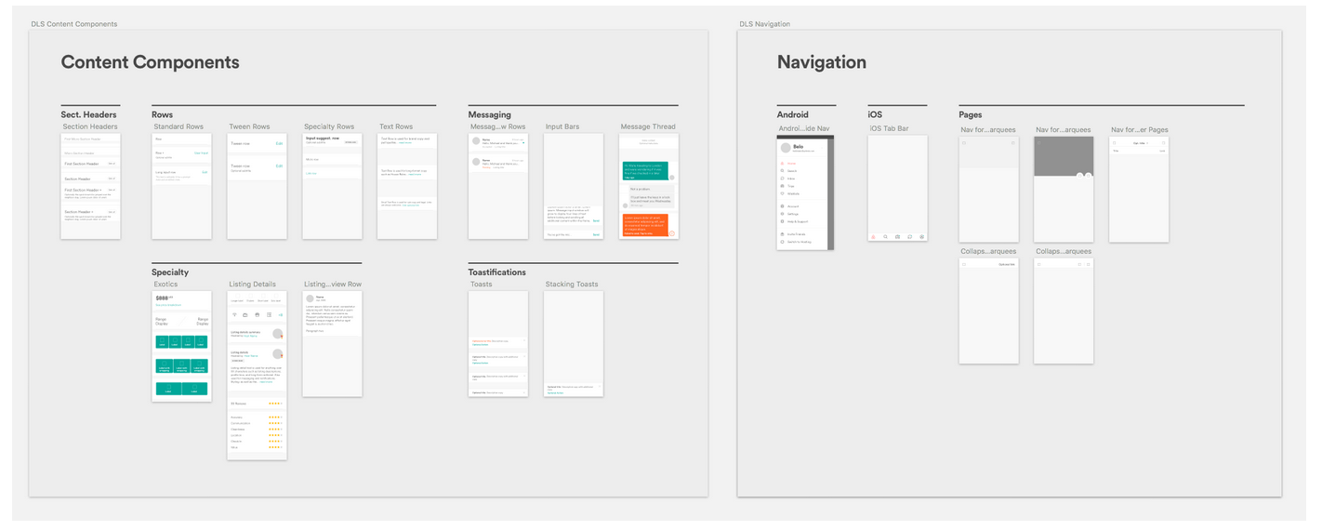1322x530 pixels.
Task: Click the profile icon in iOS Tab Bar
Action: click(921, 237)
